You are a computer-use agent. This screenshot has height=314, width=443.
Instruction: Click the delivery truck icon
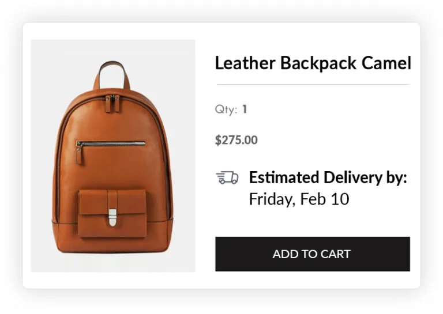click(x=227, y=178)
